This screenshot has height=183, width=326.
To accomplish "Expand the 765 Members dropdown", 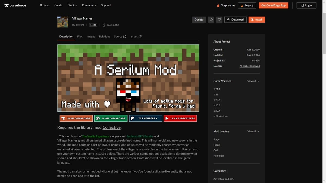I will 146,118.
